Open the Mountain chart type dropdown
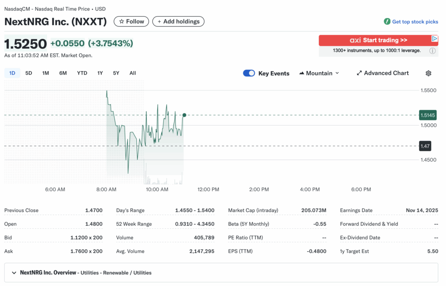Image resolution: width=446 pixels, height=286 pixels. tap(319, 73)
